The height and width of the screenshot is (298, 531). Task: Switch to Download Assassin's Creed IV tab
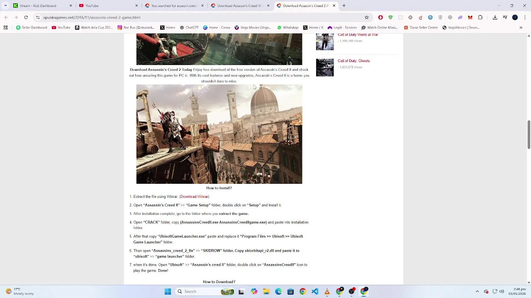pos(239,6)
